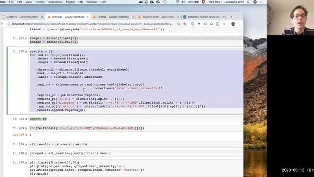The height and width of the screenshot is (177, 314).
Task: Select the Untitled3 - Jupyter Notebook tab
Action: point(68,17)
